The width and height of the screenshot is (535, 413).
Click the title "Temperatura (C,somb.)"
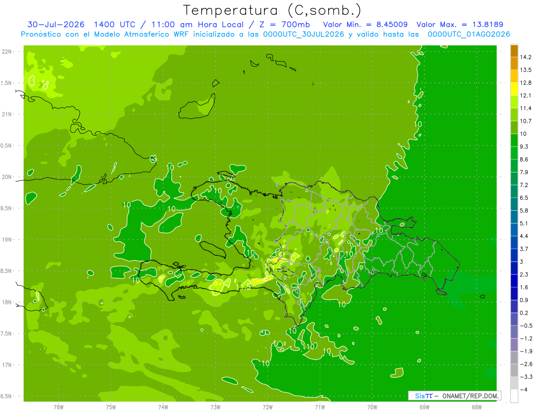[272, 10]
